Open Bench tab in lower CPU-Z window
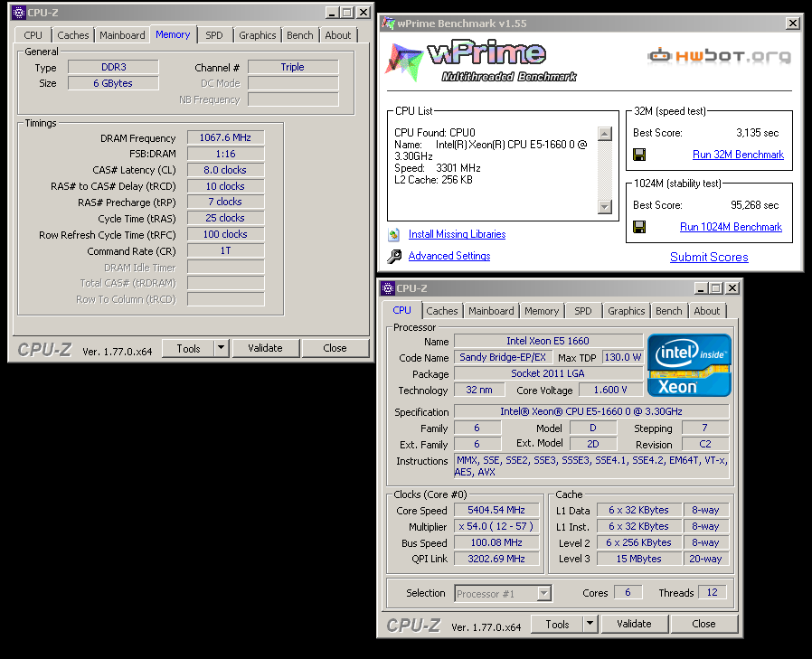Image resolution: width=812 pixels, height=659 pixels. coord(669,311)
